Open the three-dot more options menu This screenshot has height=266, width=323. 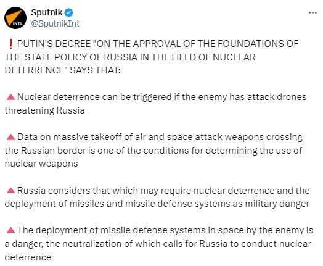click(x=313, y=13)
